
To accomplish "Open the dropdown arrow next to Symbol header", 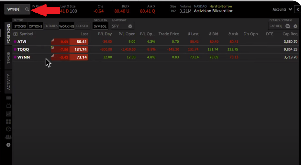I will tap(16, 34).
